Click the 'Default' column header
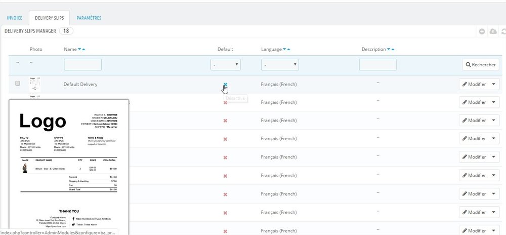 [x=225, y=50]
